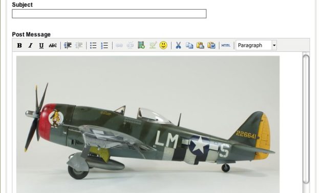Image resolution: width=321 pixels, height=193 pixels.
Task: Click the outdent icon
Action: pos(79,45)
